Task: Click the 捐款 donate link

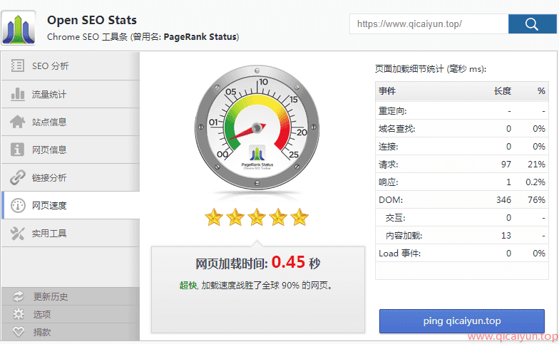Action: [70, 332]
